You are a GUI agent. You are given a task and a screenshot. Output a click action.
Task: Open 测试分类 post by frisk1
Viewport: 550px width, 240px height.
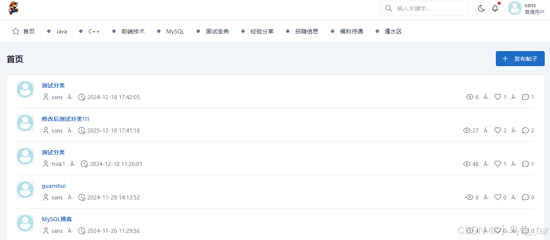[53, 152]
